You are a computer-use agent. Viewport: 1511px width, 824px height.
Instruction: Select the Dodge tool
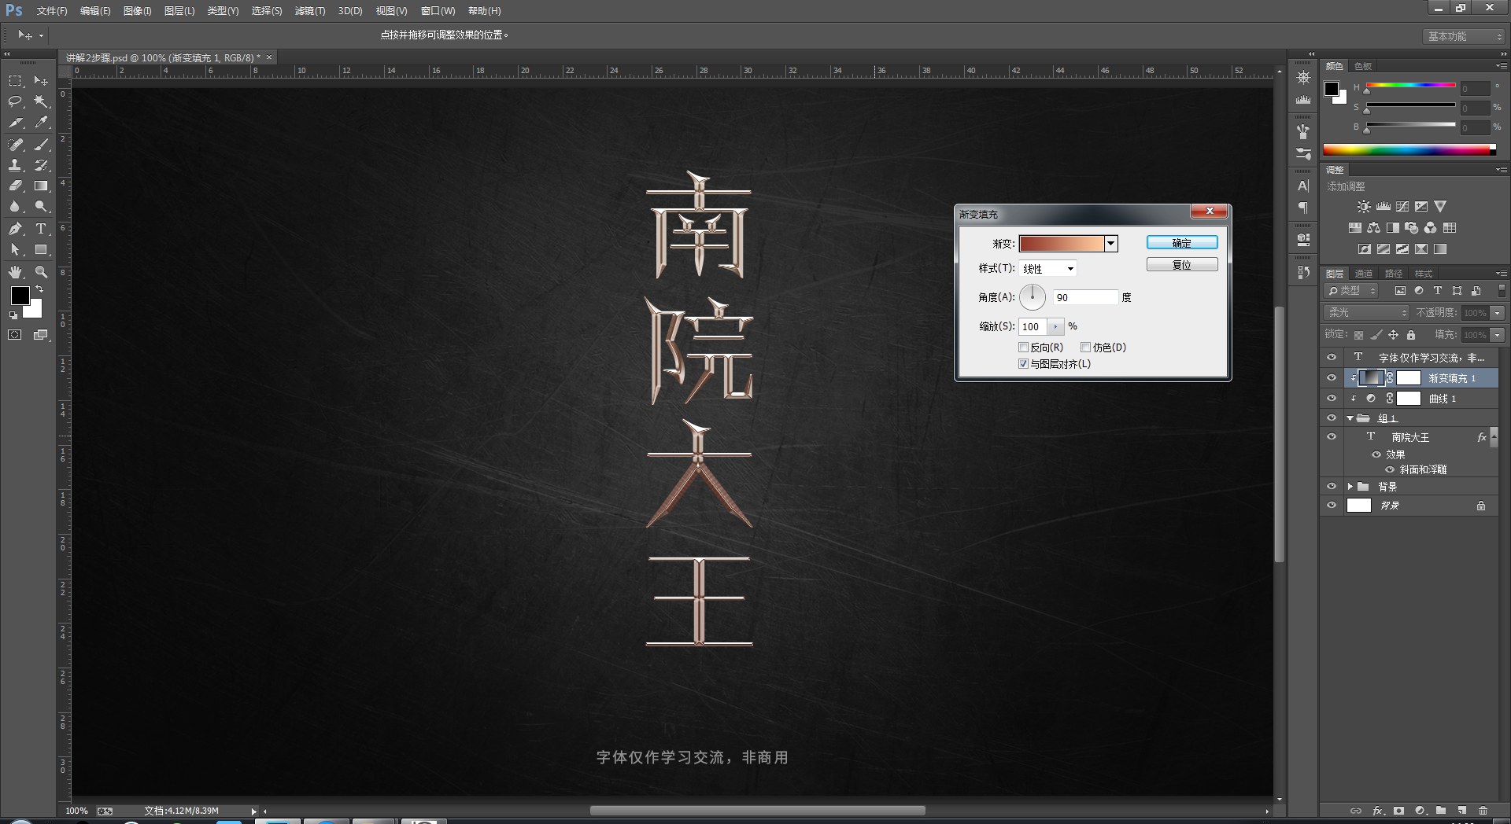coord(41,207)
